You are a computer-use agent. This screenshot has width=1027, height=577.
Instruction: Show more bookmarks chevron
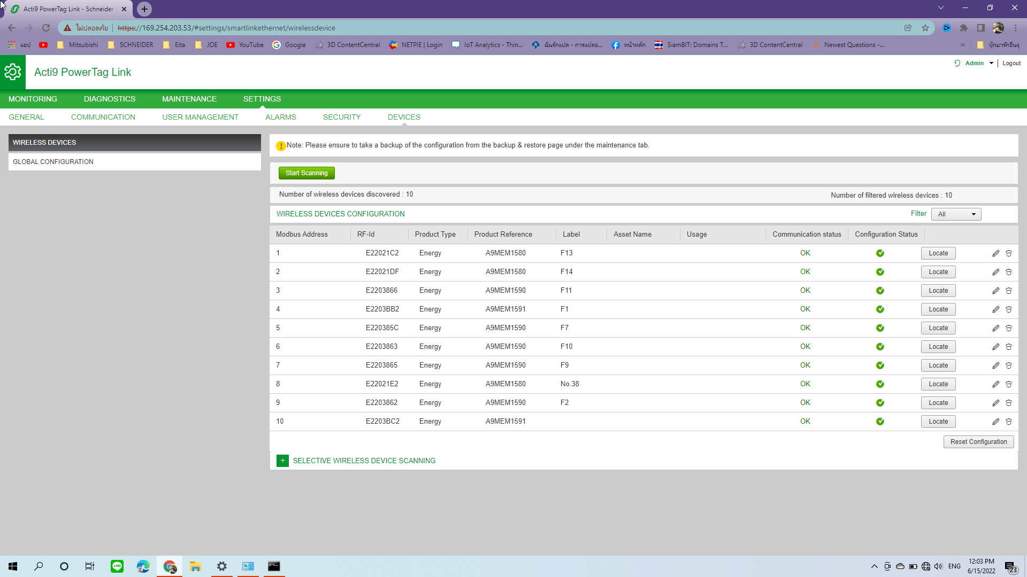click(x=963, y=45)
